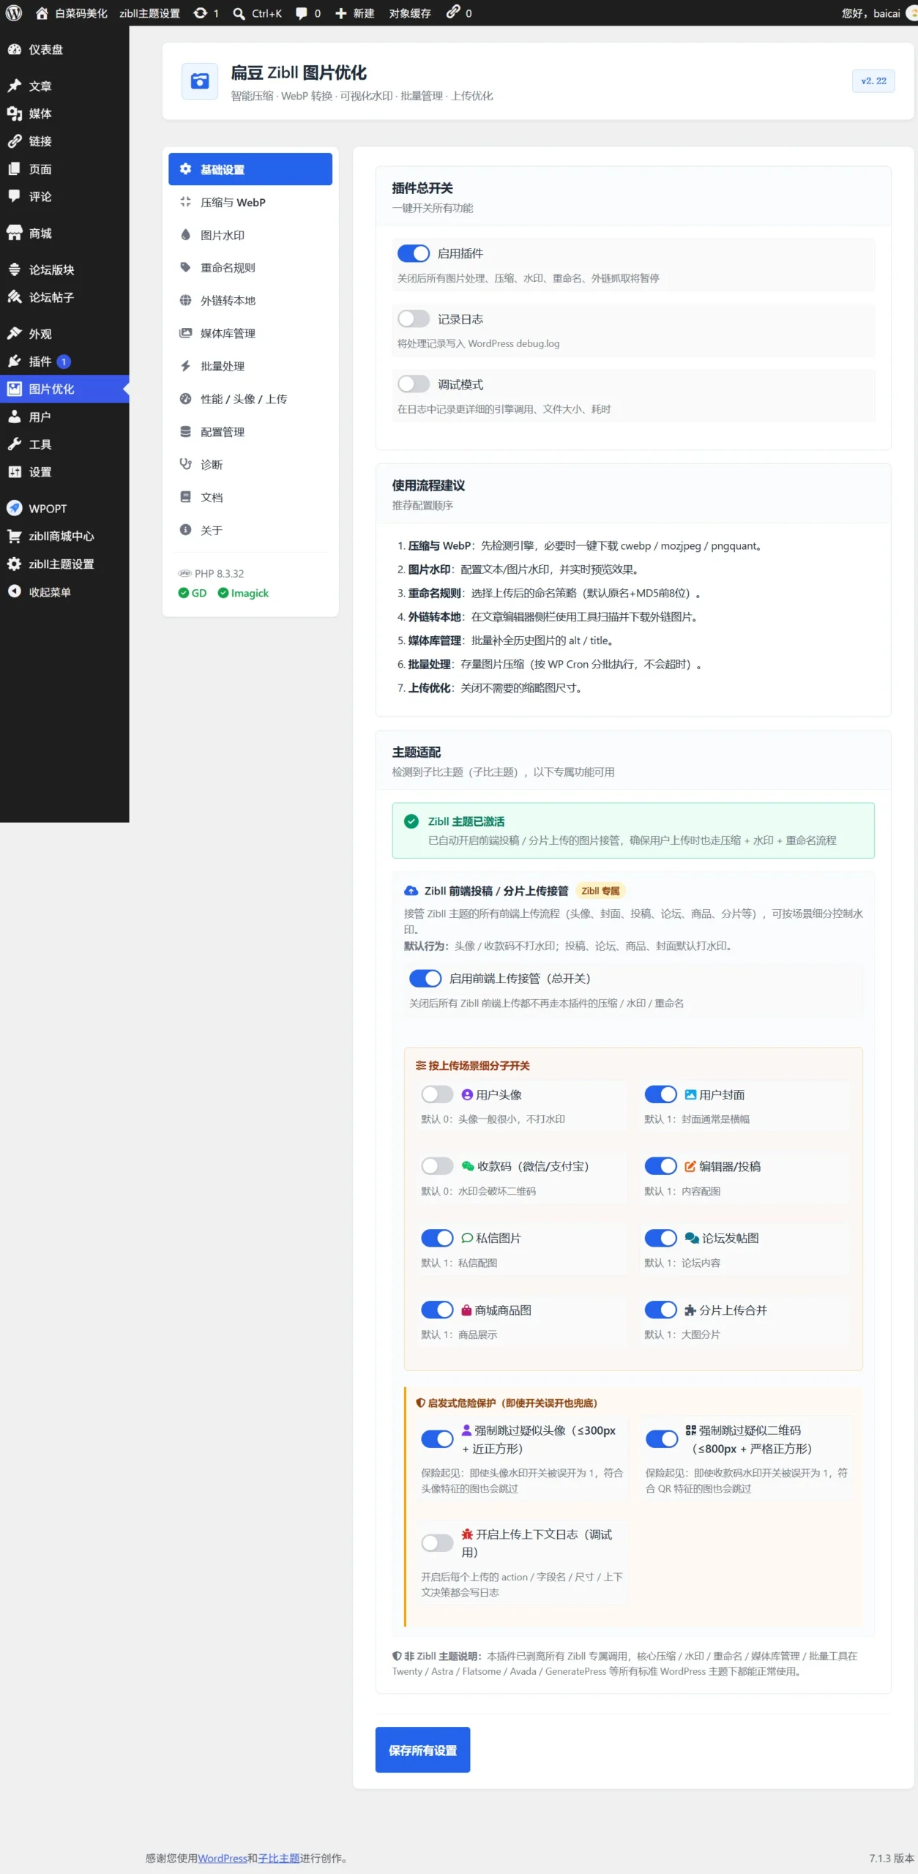Screen dimensions: 918x1874
Task: Open the 媒体库管理 tab
Action: pos(250,333)
